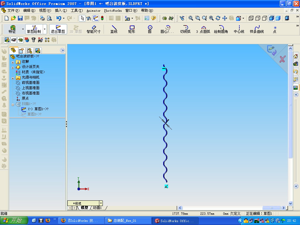Screen dimensions: 300x225
Task: Click the Undo arrow icon
Action: [59, 18]
